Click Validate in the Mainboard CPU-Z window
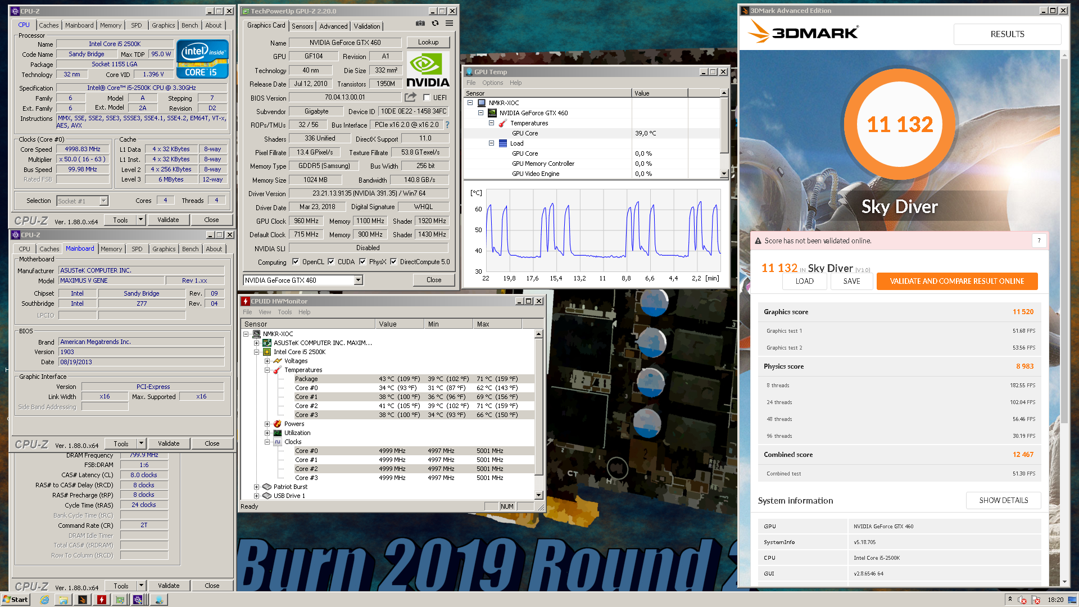This screenshot has width=1079, height=607. (169, 443)
